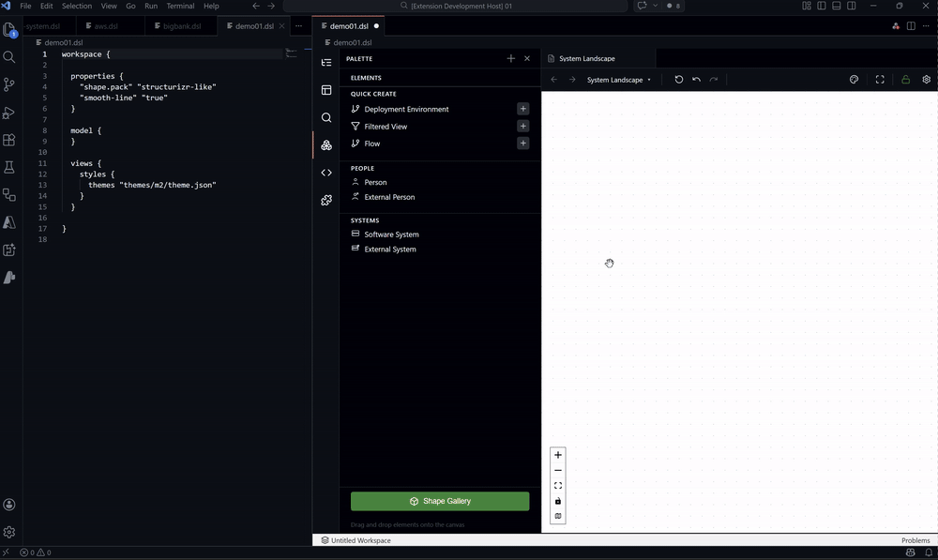
Task: Add a Deployment Environment with plus button
Action: (x=522, y=108)
